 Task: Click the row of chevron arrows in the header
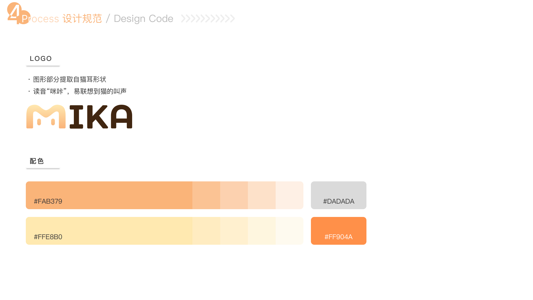coord(208,19)
